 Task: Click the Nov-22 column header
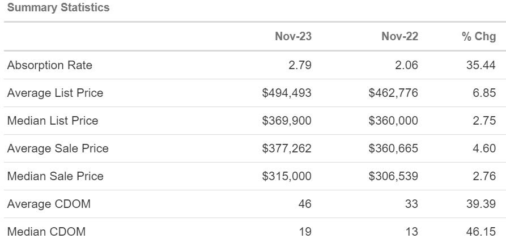coord(399,37)
